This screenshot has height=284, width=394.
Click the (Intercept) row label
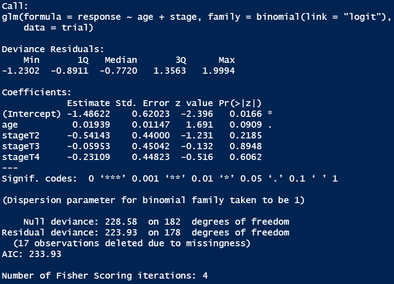click(31, 114)
